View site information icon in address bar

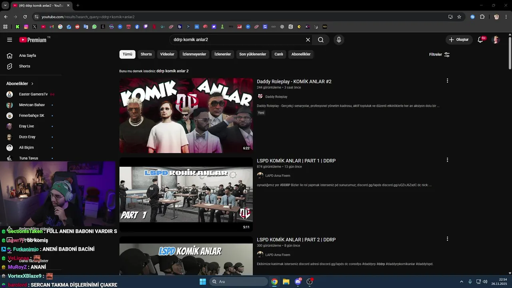(x=36, y=17)
